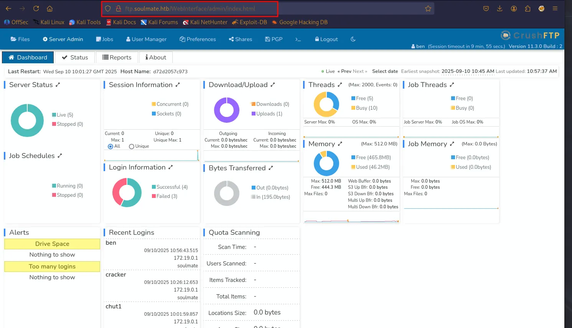The image size is (572, 328).
Task: Expand the Job Threads panel arrow icon
Action: tap(452, 85)
